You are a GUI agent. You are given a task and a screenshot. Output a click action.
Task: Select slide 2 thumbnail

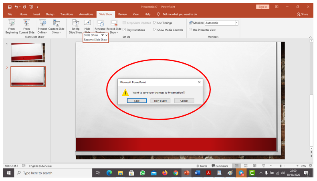coord(28,76)
